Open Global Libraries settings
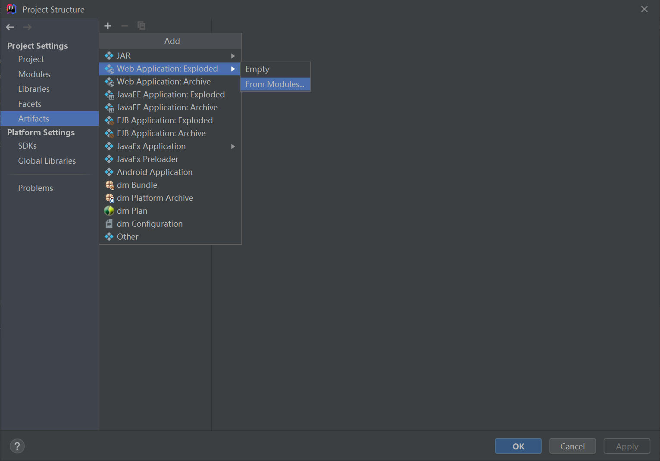The height and width of the screenshot is (461, 660). [x=50, y=161]
